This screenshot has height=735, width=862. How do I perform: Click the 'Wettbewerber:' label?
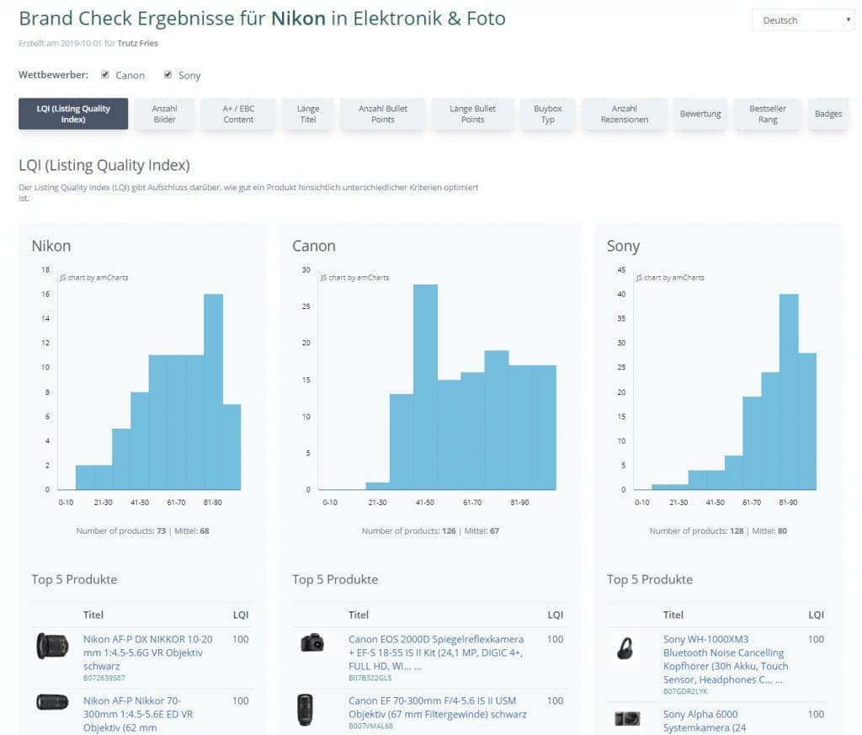[x=53, y=75]
